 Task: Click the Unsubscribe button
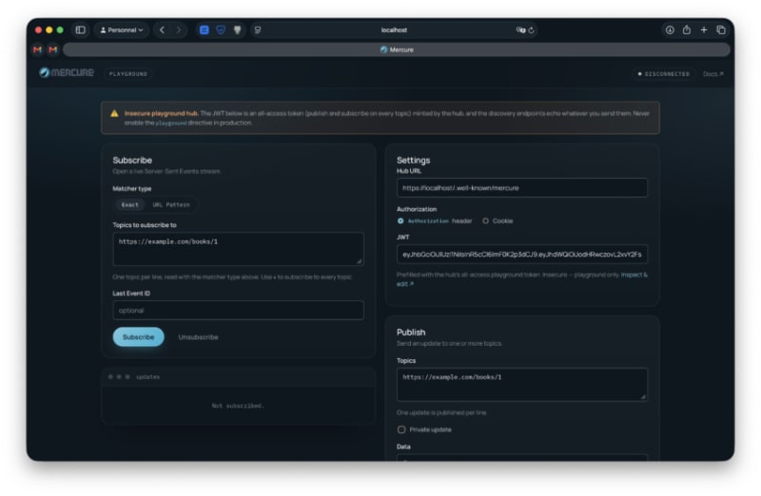tap(198, 337)
